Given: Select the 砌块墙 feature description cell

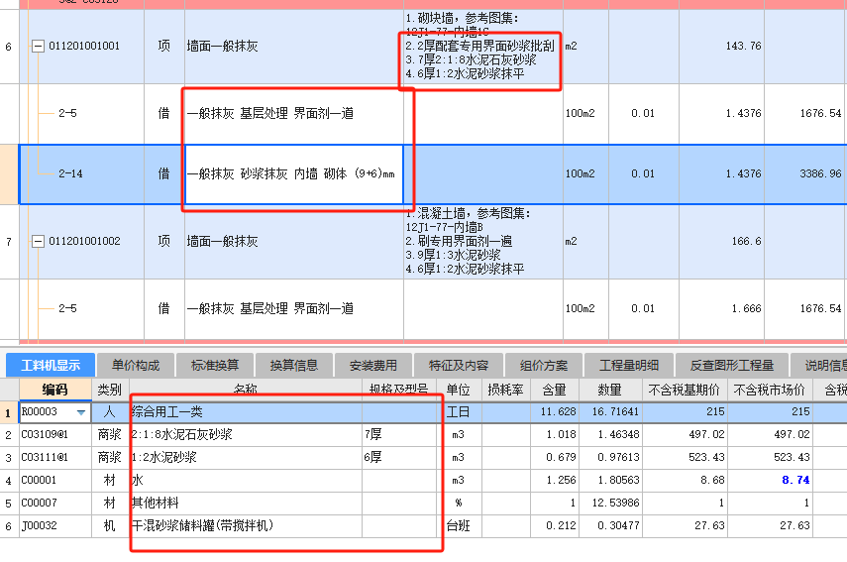Looking at the screenshot, I should point(482,46).
